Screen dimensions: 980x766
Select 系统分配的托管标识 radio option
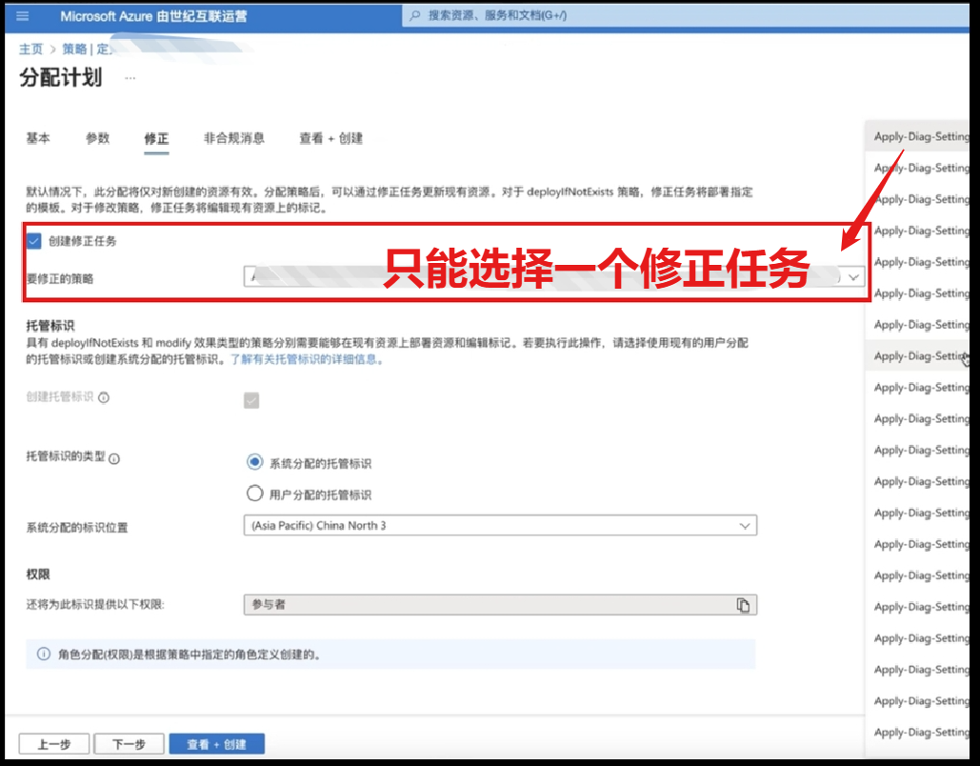254,462
